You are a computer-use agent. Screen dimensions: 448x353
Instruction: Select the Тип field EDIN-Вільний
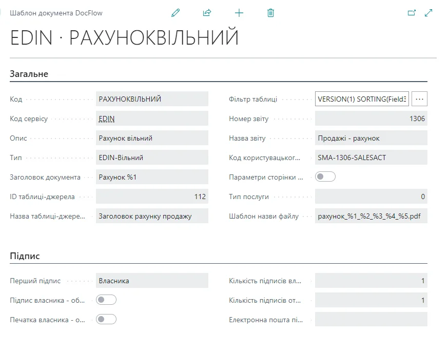pos(152,158)
